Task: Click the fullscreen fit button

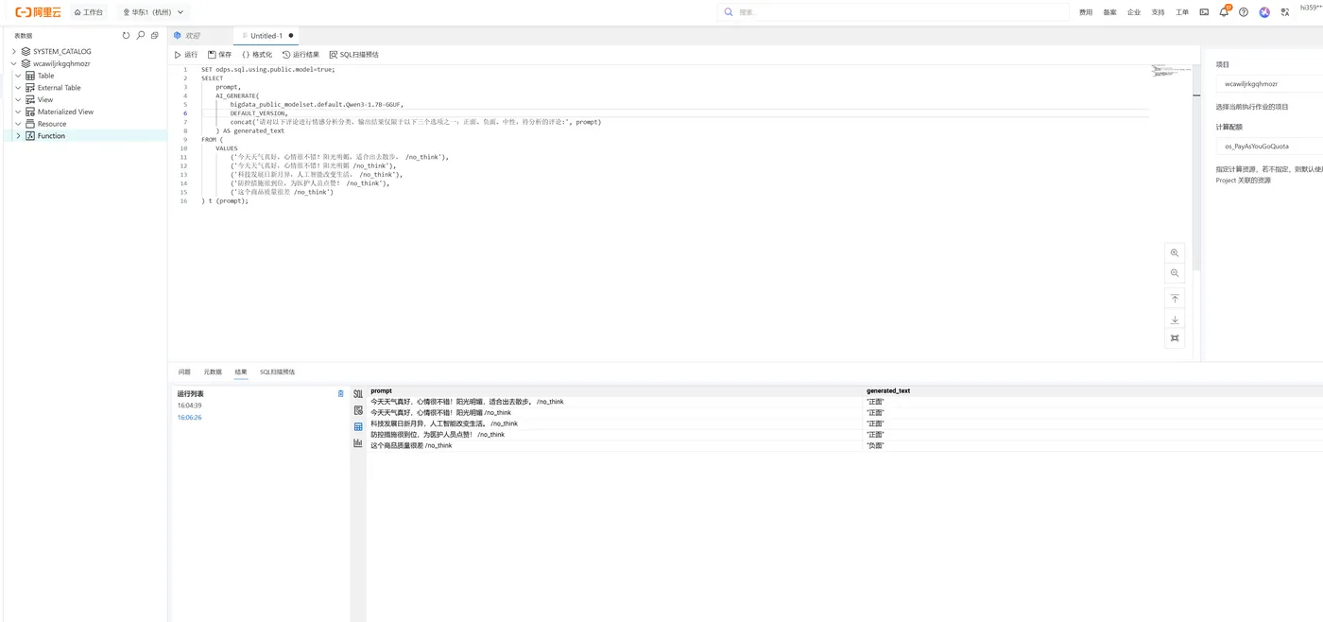Action: pyautogui.click(x=1175, y=338)
